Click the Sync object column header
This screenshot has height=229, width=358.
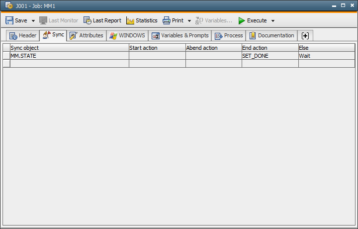(x=70, y=48)
